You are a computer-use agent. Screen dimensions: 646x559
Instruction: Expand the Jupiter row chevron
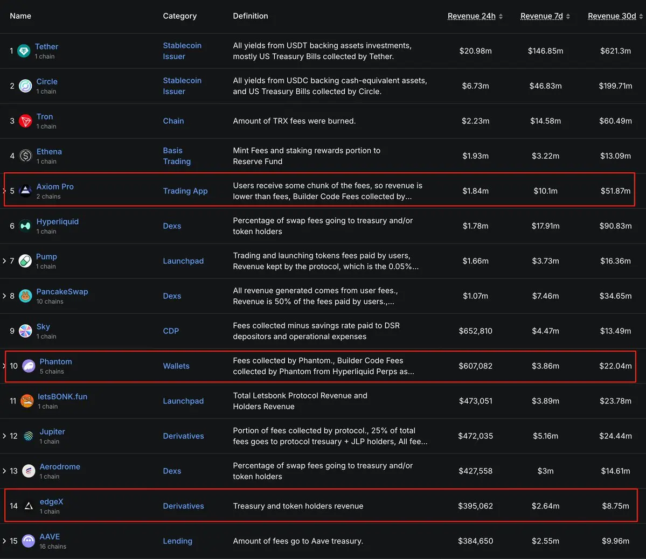4,436
